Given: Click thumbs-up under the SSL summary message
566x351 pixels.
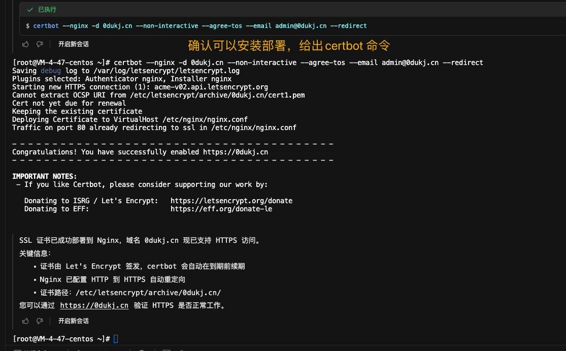Looking at the screenshot, I should (x=25, y=321).
